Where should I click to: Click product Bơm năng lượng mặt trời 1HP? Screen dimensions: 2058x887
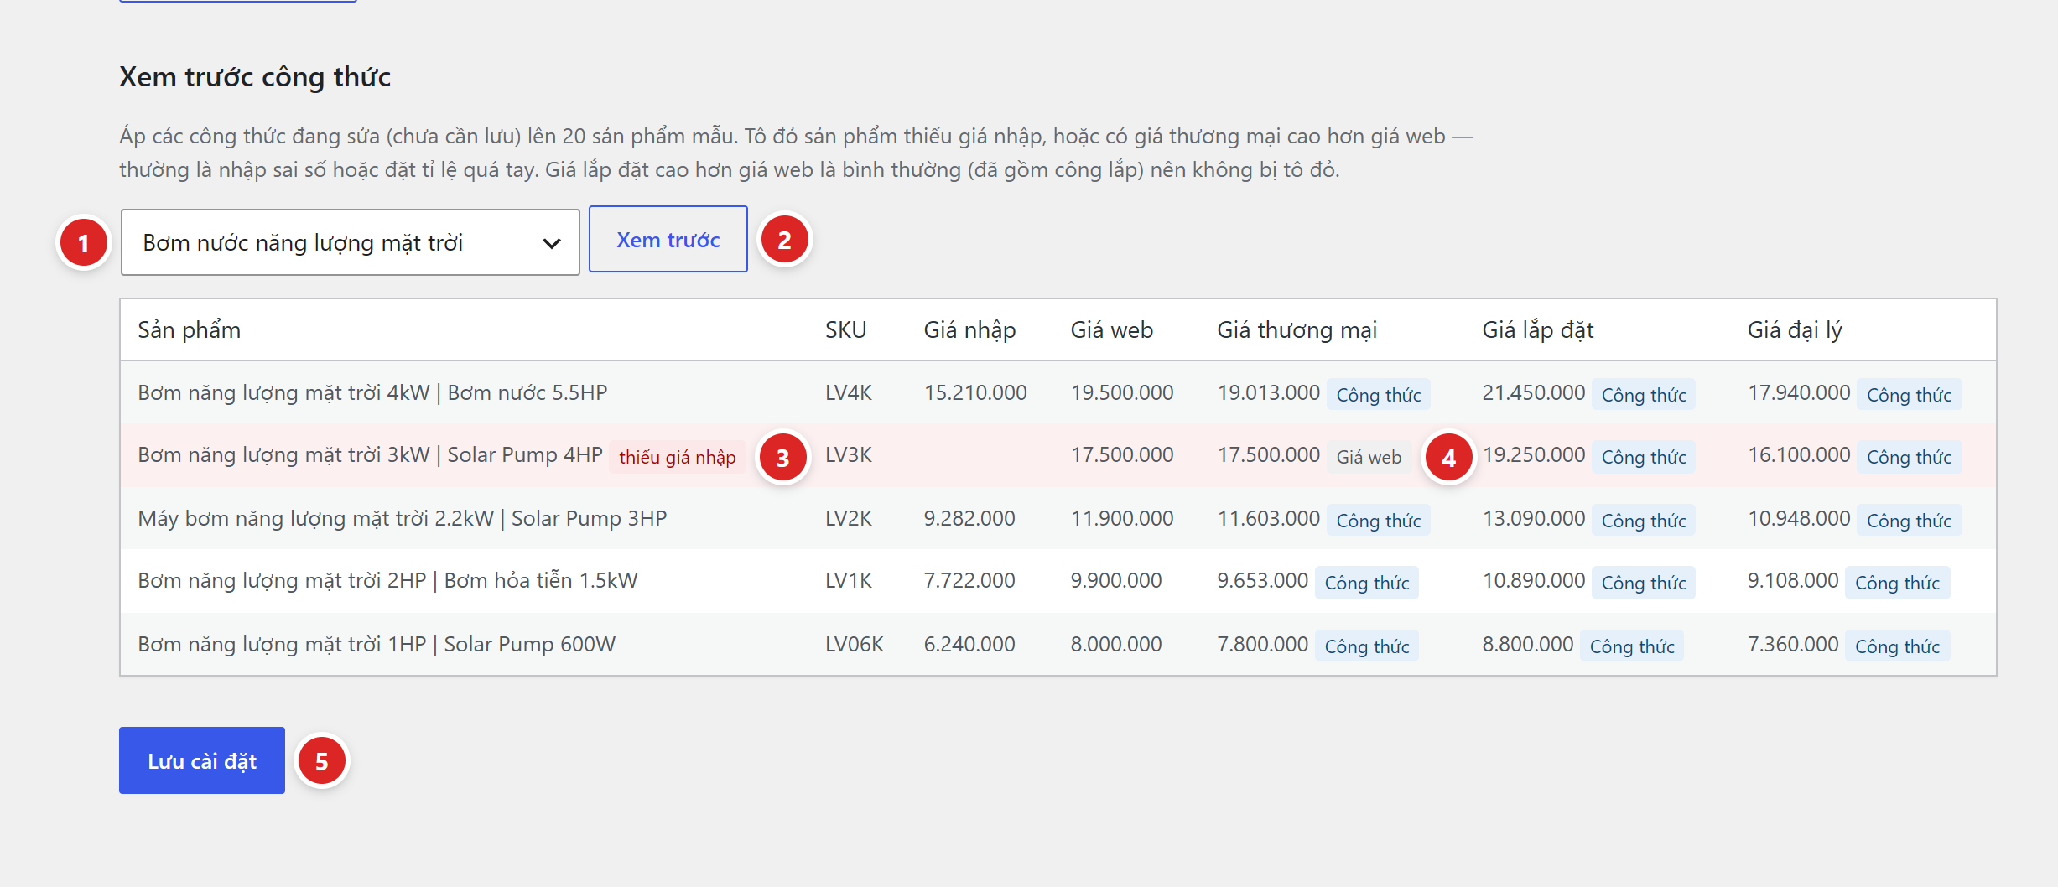[x=377, y=644]
